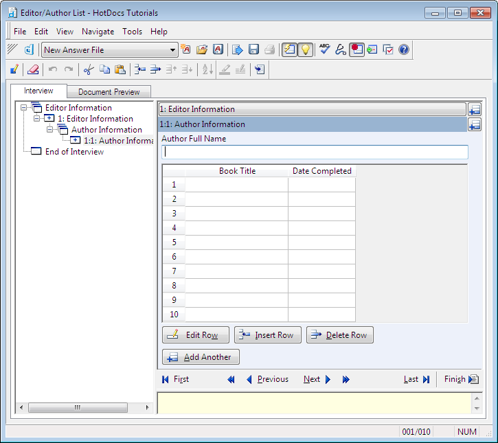Click the double-left Previous Unanswered arrow
Screen dimensions: 498x443
point(231,379)
